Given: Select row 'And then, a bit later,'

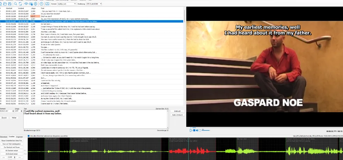Looking at the screenshot, I should coord(92,31).
